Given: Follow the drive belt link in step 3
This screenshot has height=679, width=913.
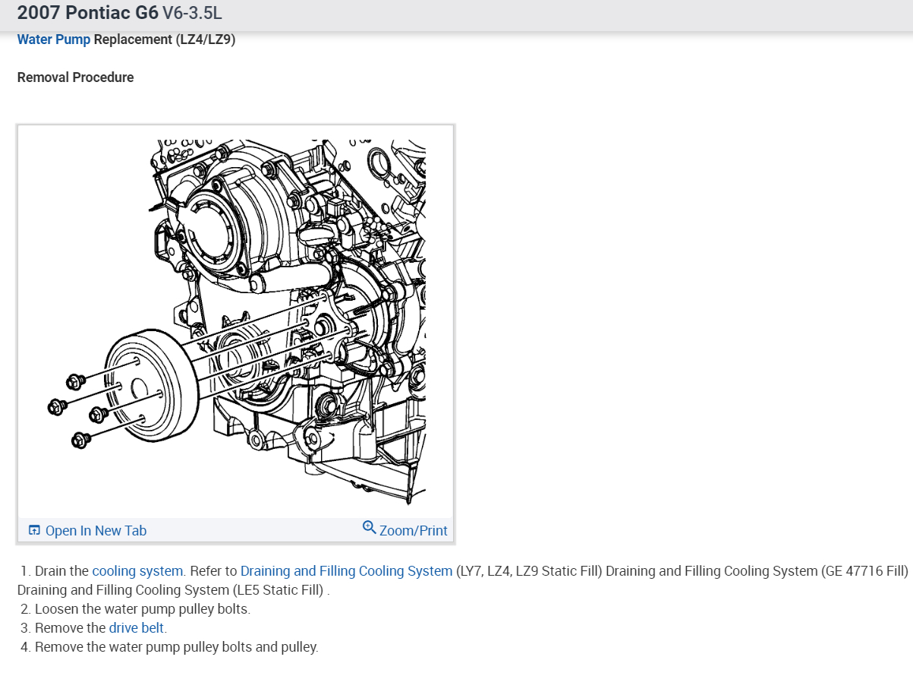Looking at the screenshot, I should click(137, 628).
